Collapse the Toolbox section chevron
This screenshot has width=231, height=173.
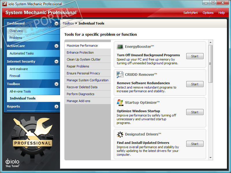click(56, 84)
